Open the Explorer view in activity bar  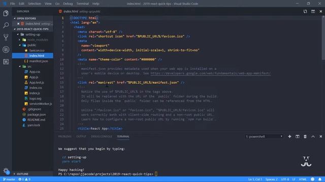click(x=6, y=14)
